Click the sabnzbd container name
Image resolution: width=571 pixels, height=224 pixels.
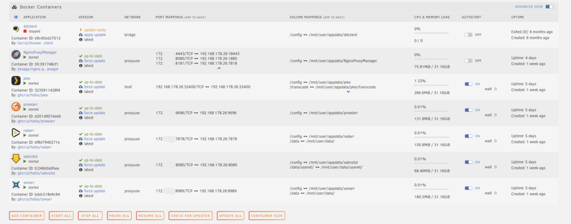[30, 157]
